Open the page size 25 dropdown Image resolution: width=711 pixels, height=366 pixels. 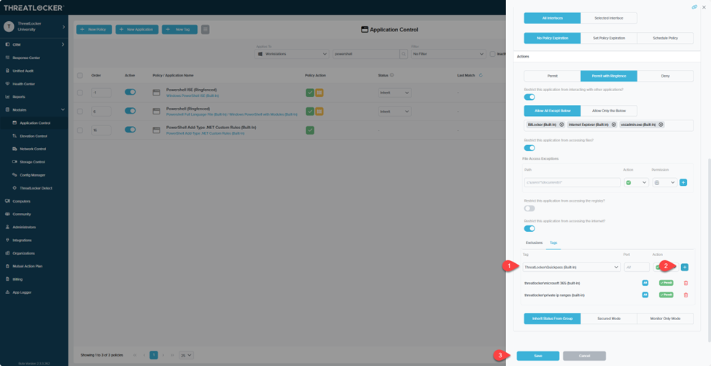[x=187, y=355]
